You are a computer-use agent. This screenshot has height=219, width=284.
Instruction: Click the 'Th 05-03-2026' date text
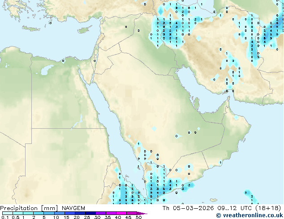(x=188, y=208)
